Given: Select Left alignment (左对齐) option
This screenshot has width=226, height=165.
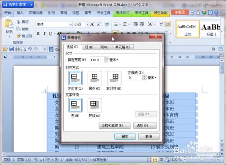Looking at the screenshot, I should pyautogui.click(x=75, y=78).
